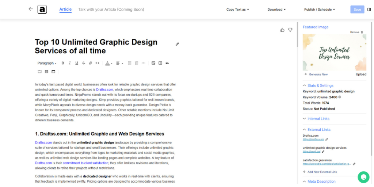Apply block quote formatting
Image resolution: width=374 pixels, height=187 pixels.
pos(167,63)
